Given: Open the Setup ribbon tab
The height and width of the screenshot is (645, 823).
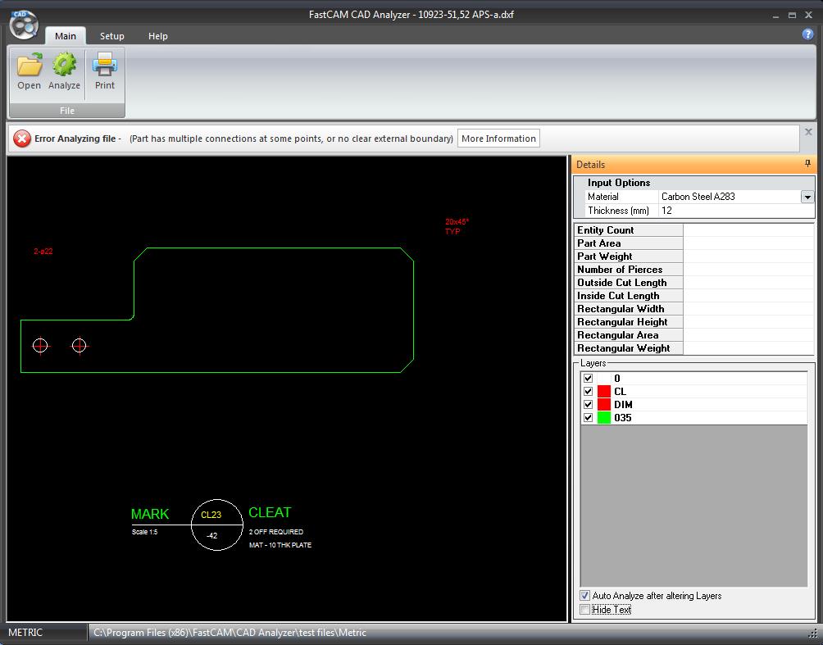Looking at the screenshot, I should (x=111, y=36).
